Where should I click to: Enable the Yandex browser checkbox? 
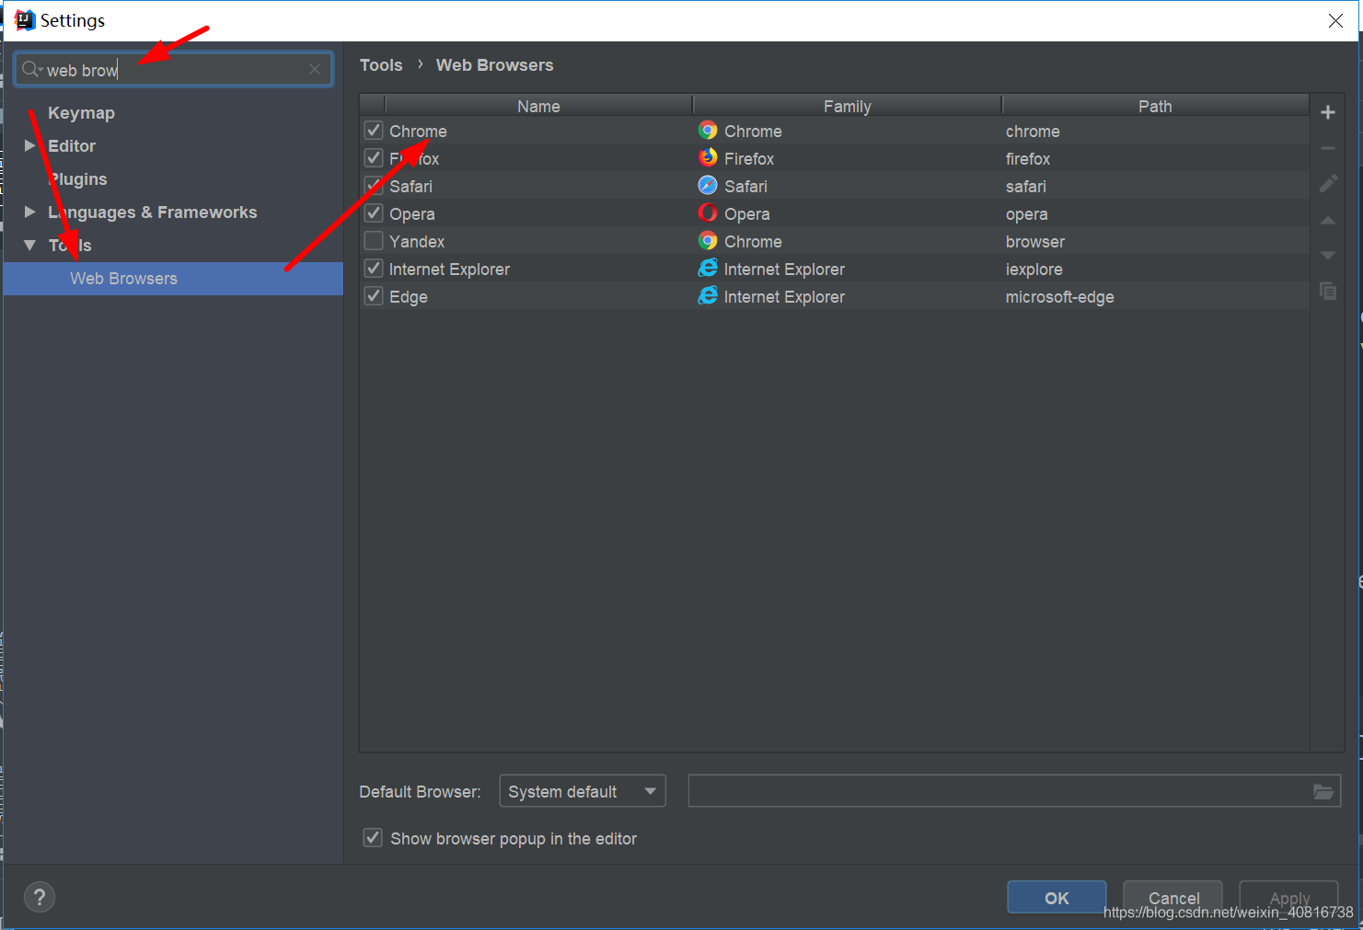click(374, 241)
